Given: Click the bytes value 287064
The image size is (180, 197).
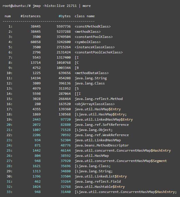Looking at the screenshot, I should pos(65,94).
